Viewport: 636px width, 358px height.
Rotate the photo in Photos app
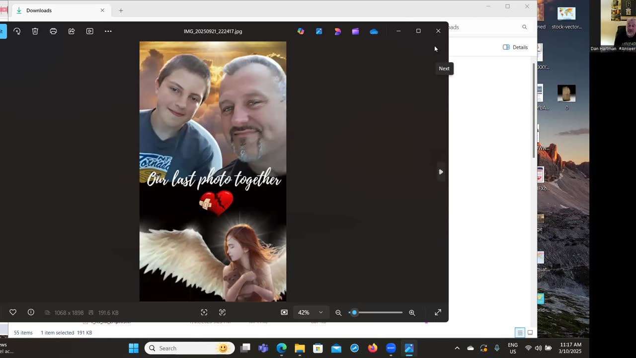17,31
